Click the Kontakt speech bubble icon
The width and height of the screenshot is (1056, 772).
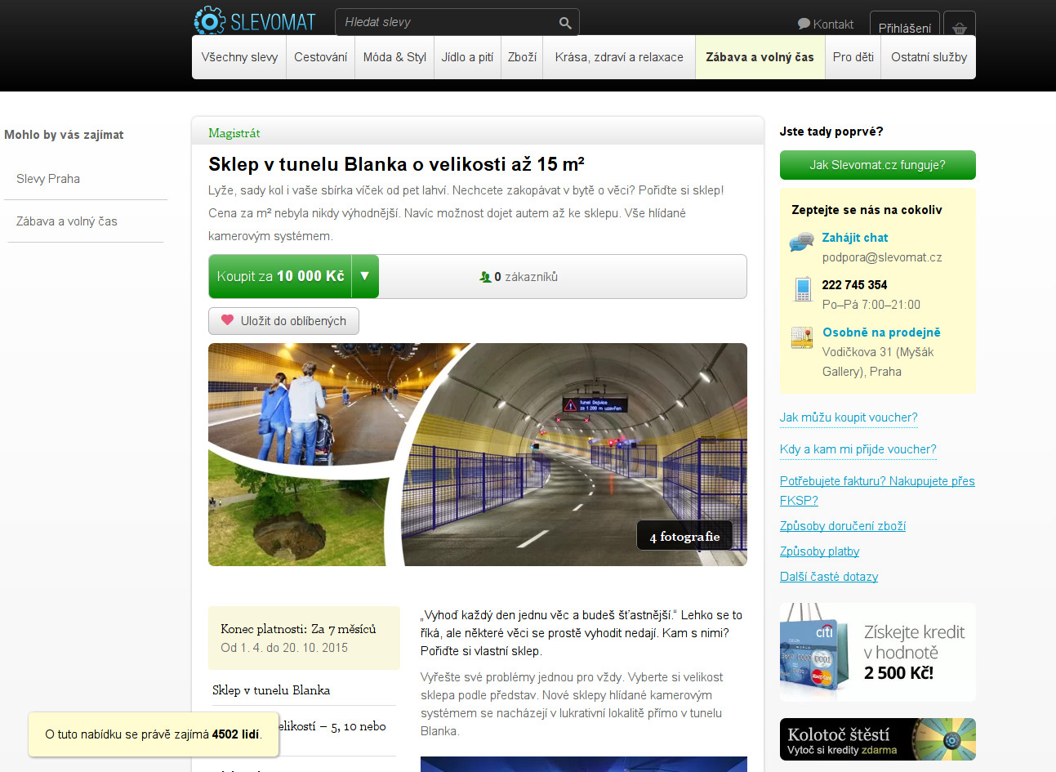tap(804, 24)
